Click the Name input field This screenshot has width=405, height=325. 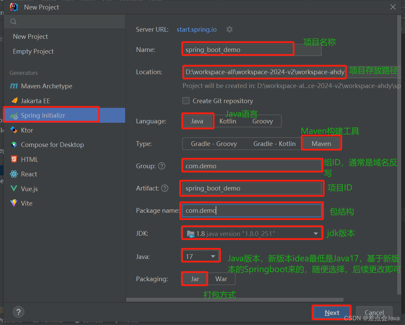[252, 50]
